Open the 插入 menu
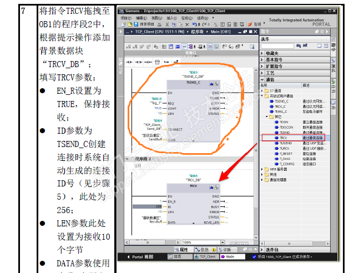The width and height of the screenshot is (354, 273). 171,18
